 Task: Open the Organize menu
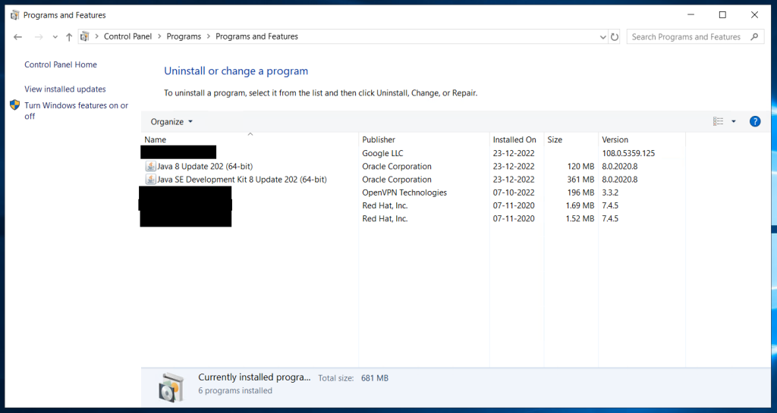point(171,122)
